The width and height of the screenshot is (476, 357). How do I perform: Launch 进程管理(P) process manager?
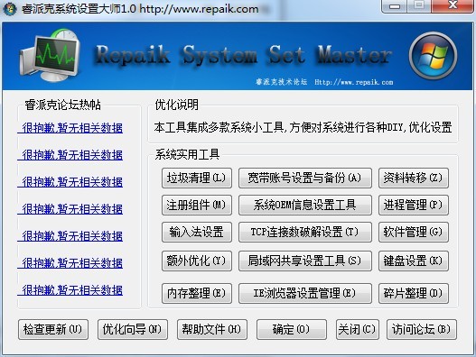coord(414,206)
